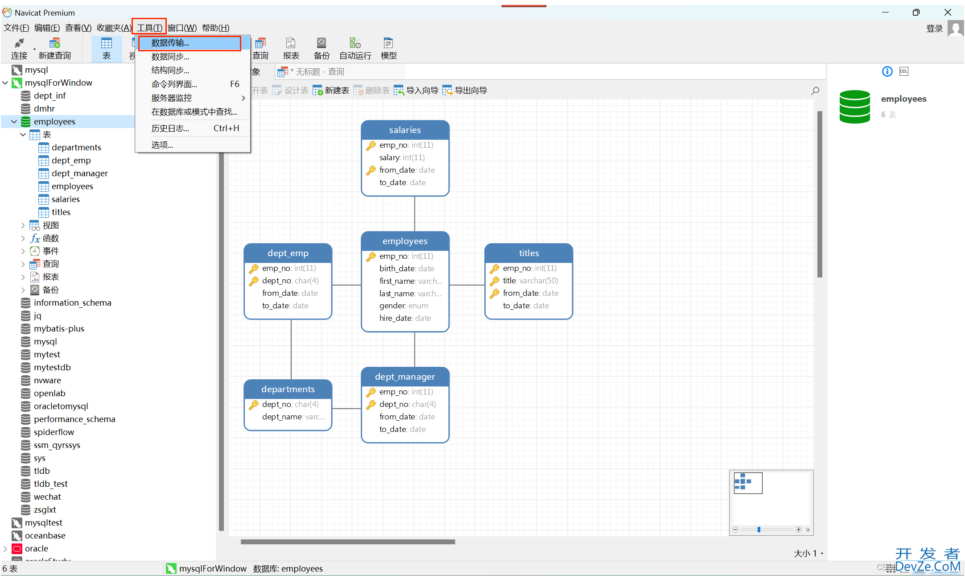Viewport: 965px width, 576px height.
Task: Click the search magnifier icon
Action: pos(815,91)
